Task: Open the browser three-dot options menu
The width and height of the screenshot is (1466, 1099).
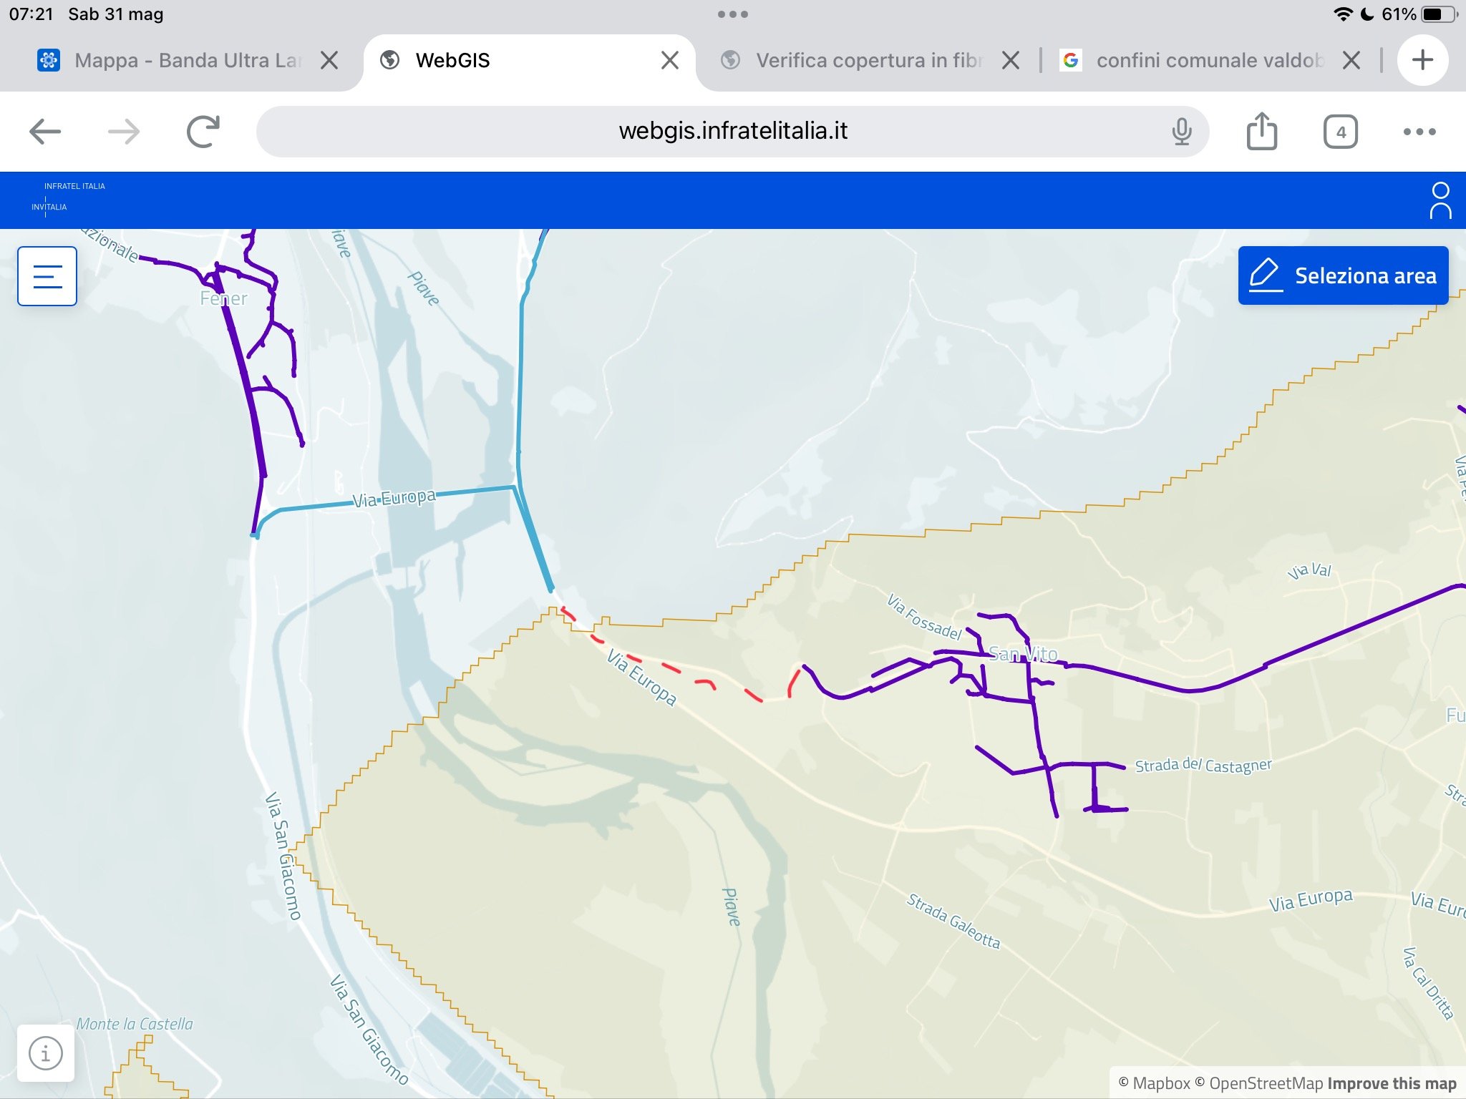Action: 1419,132
